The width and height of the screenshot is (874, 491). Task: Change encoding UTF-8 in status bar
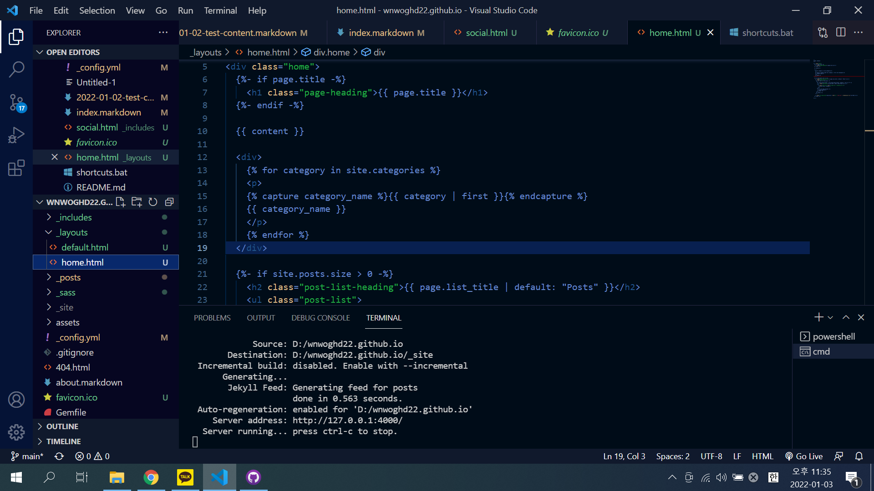(x=711, y=456)
